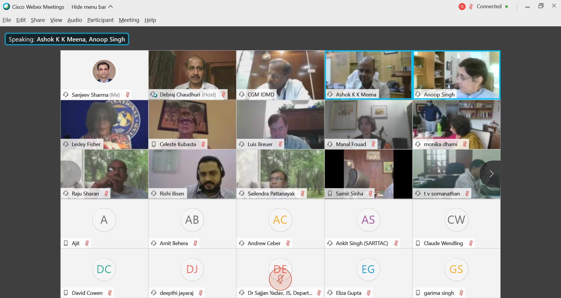Click the name label Manal Fouad
Viewport: 561px width, 298px height.
coord(351,144)
